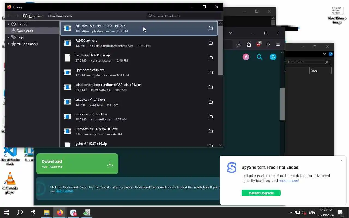Click the Windows Start button
This screenshot has width=349, height=218.
[x=7, y=213]
